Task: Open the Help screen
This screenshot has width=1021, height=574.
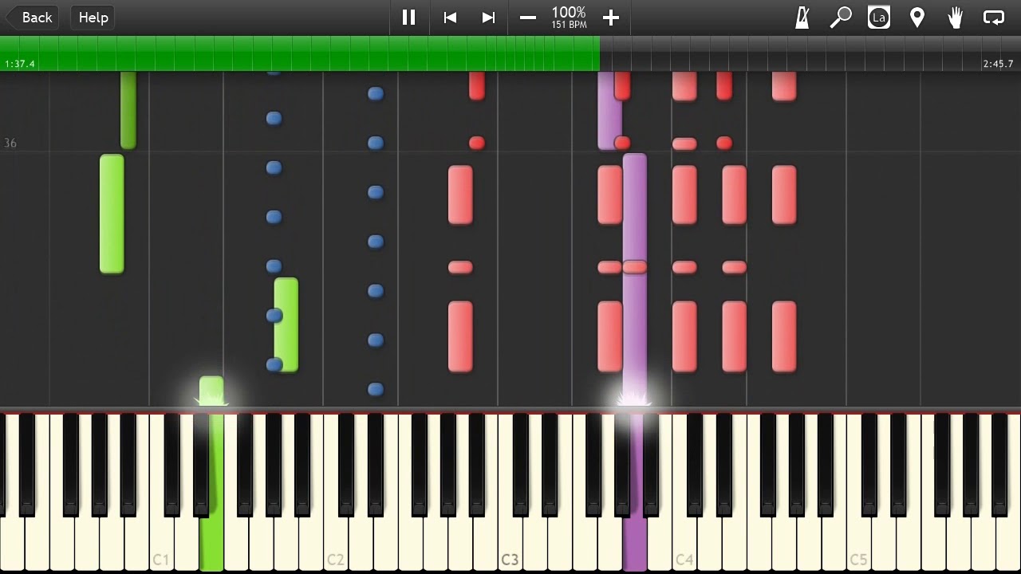Action: point(93,18)
